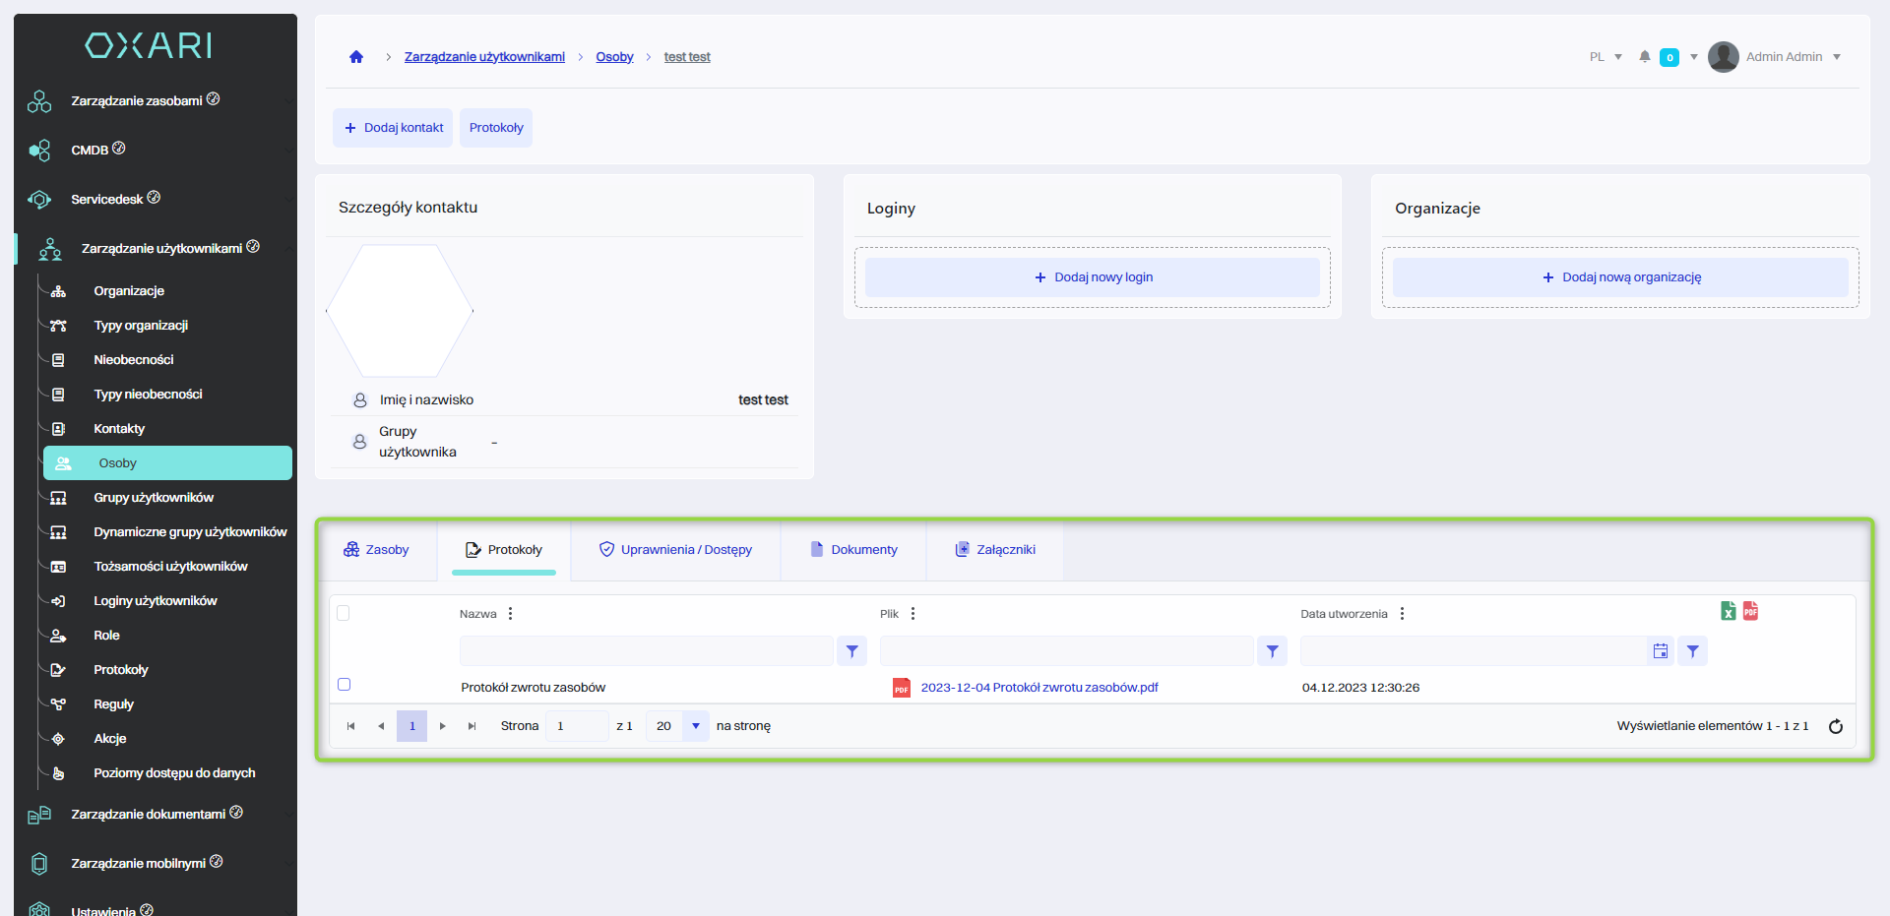This screenshot has height=916, width=1890.
Task: Click the home breadcrumb icon
Action: (x=356, y=57)
